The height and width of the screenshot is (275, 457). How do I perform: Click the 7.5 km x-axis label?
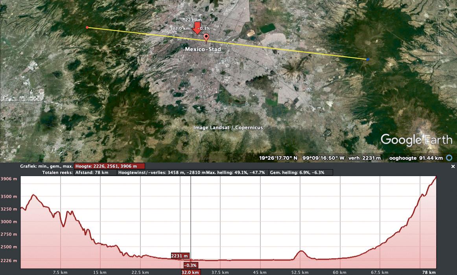[60, 272]
